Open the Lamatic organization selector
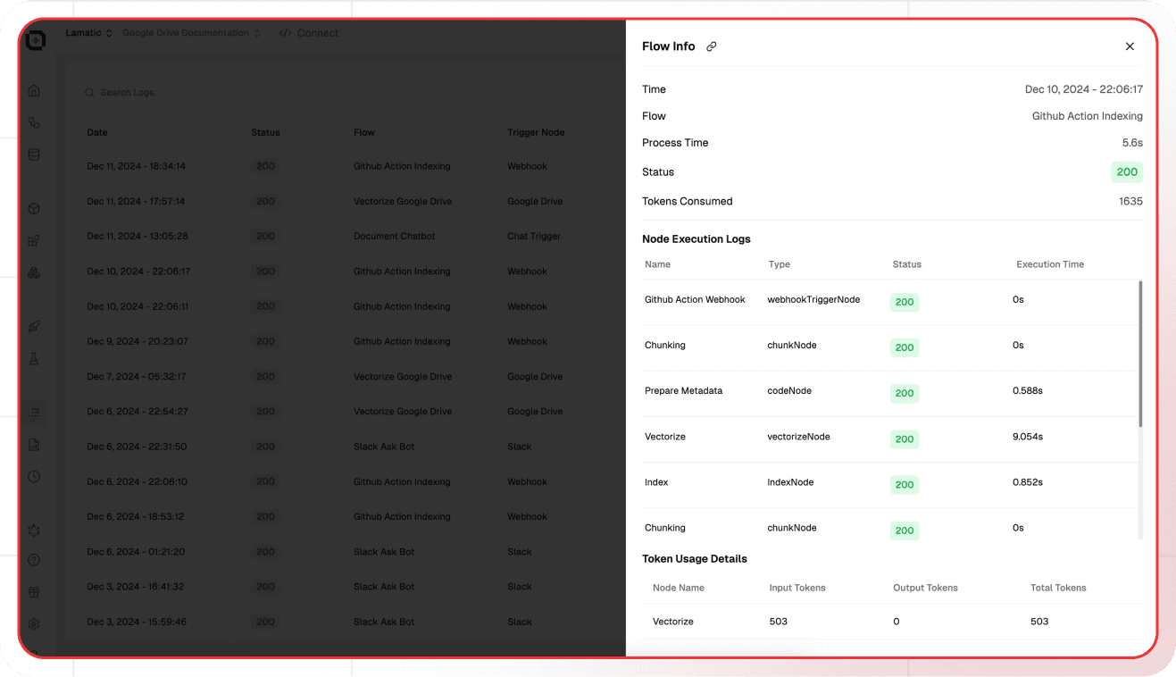 click(x=89, y=33)
